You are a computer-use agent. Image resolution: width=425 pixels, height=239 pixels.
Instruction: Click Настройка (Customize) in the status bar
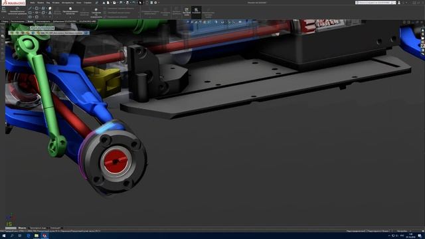pyautogui.click(x=402, y=231)
